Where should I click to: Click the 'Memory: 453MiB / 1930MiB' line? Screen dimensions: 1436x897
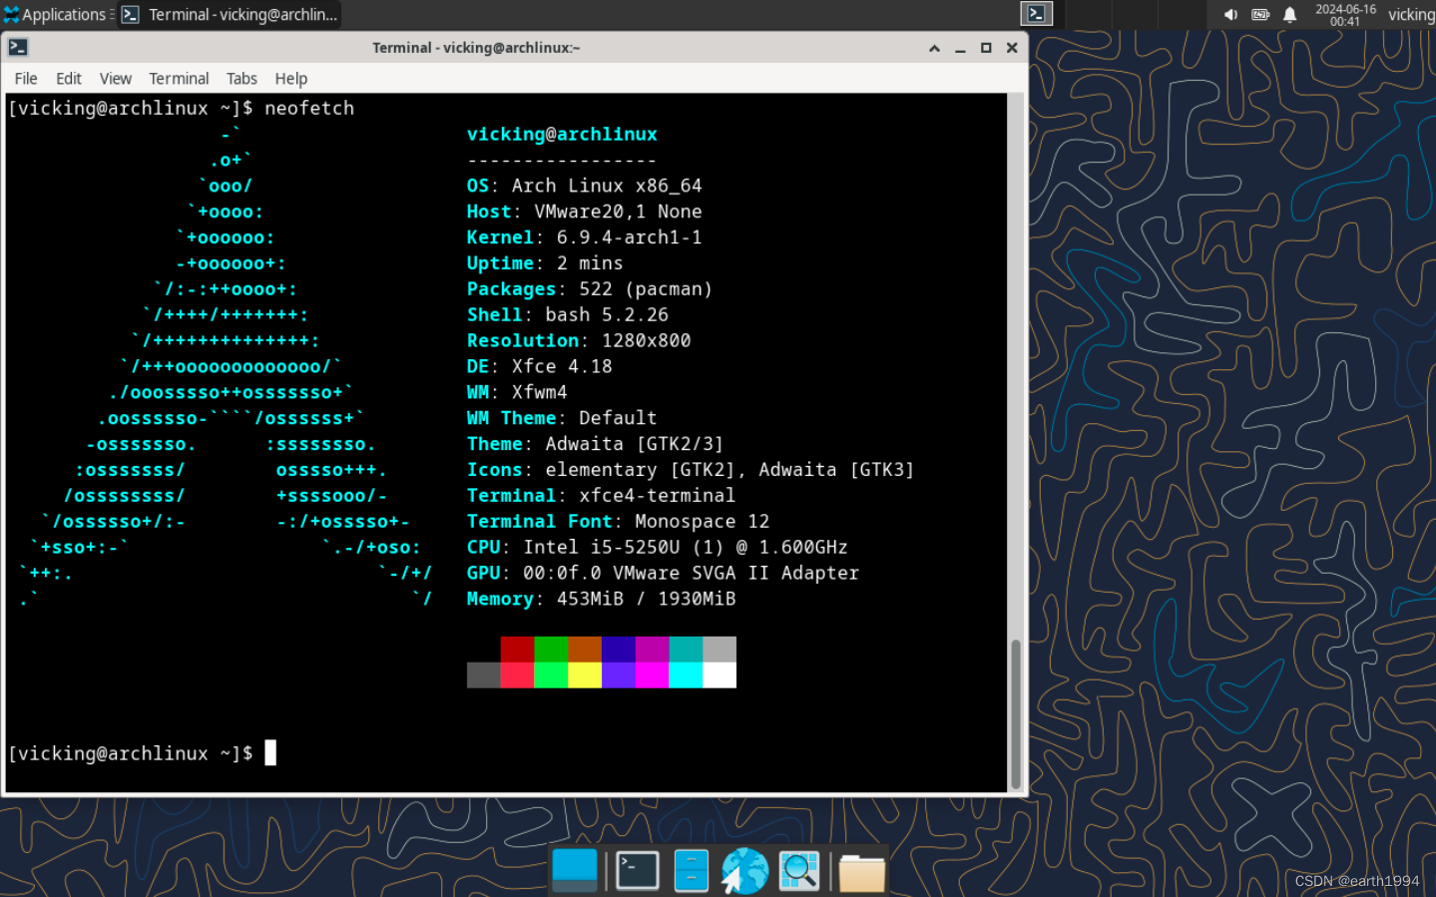coord(601,599)
